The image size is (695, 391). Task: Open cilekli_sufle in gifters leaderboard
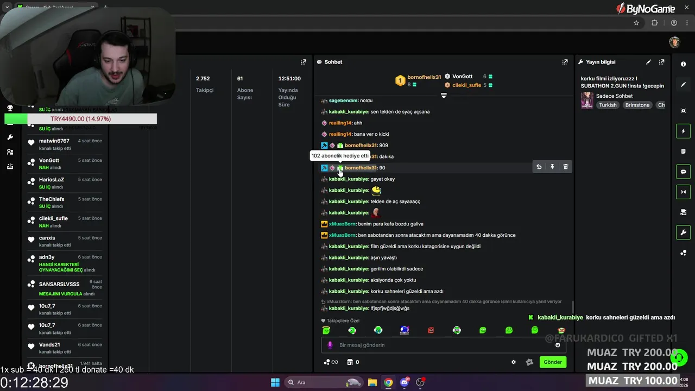click(x=466, y=85)
